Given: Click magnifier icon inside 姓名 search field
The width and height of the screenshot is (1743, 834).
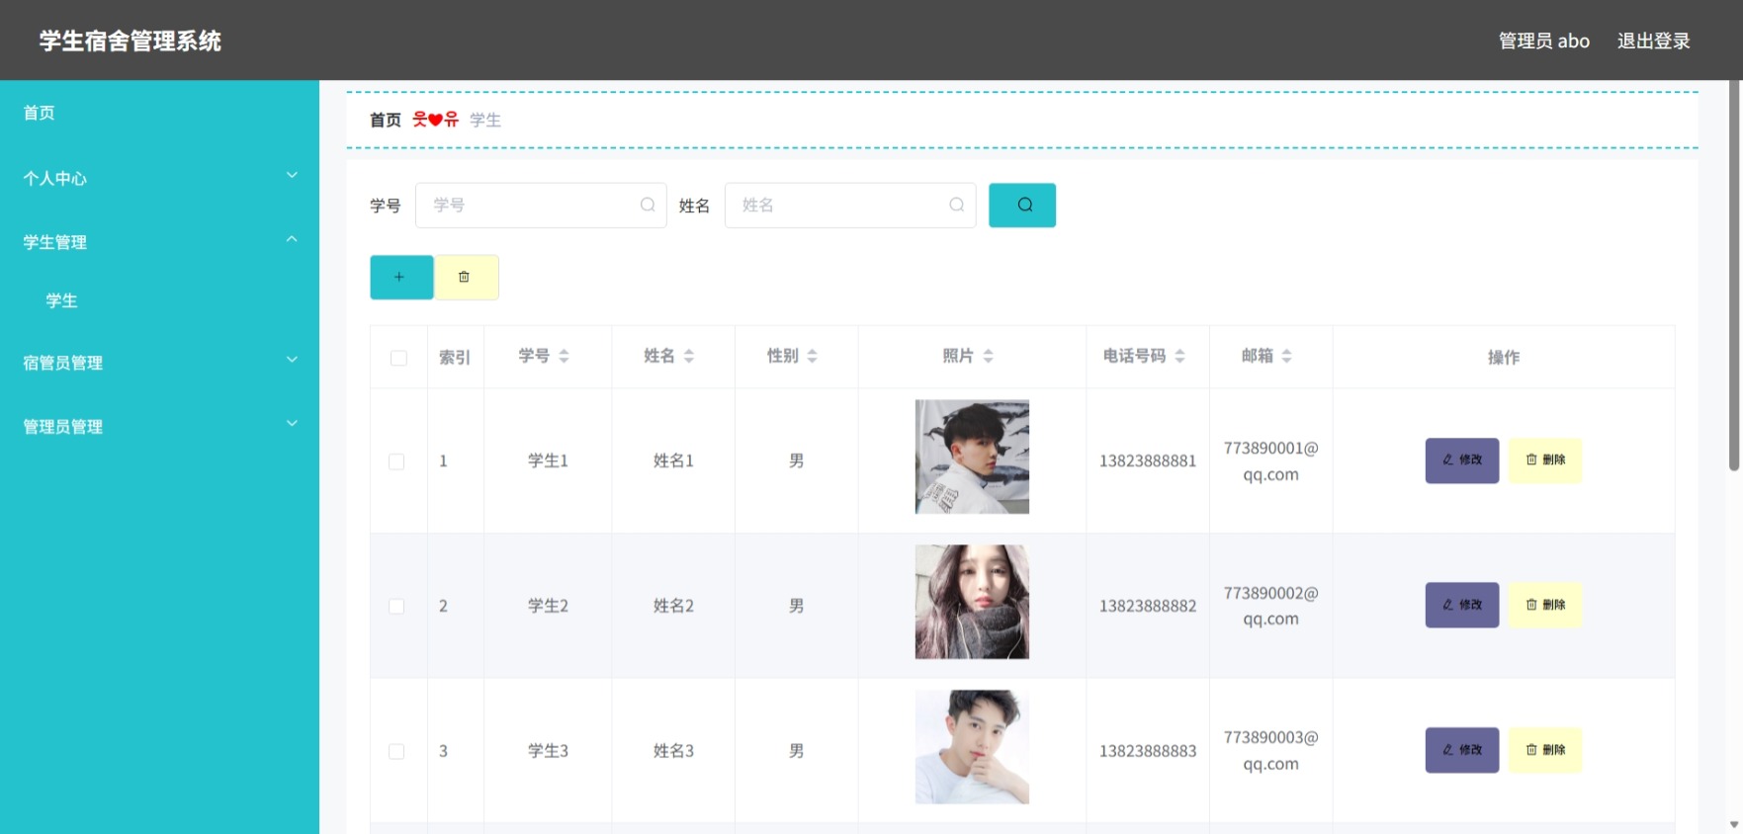Looking at the screenshot, I should pyautogui.click(x=957, y=205).
